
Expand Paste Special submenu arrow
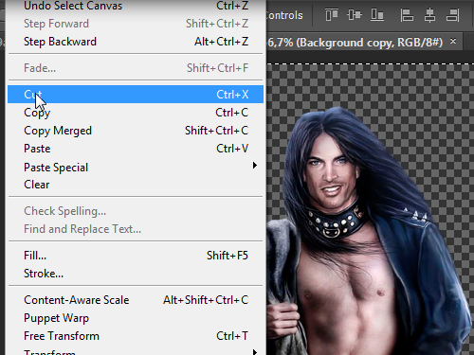tap(255, 166)
